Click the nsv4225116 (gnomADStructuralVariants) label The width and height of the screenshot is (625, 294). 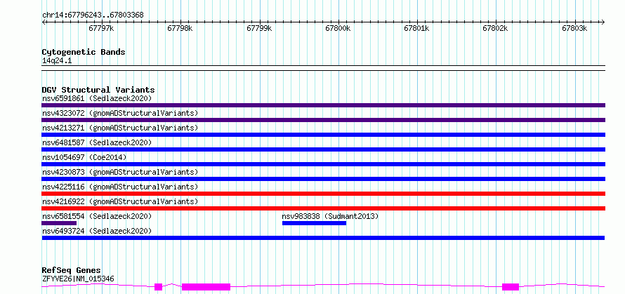click(x=120, y=187)
